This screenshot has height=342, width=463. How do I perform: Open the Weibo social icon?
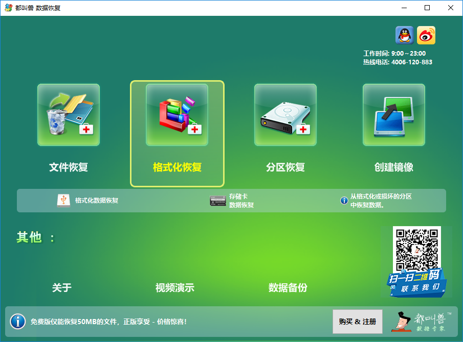tap(426, 35)
